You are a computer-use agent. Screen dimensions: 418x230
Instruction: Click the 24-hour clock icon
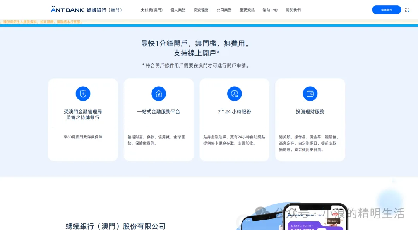[234, 94]
